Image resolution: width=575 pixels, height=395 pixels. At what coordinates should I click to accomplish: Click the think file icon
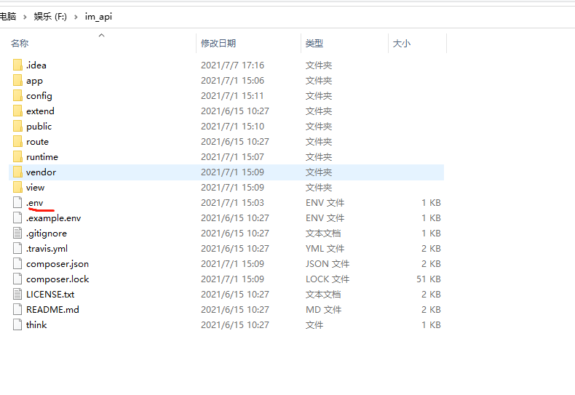pos(17,325)
